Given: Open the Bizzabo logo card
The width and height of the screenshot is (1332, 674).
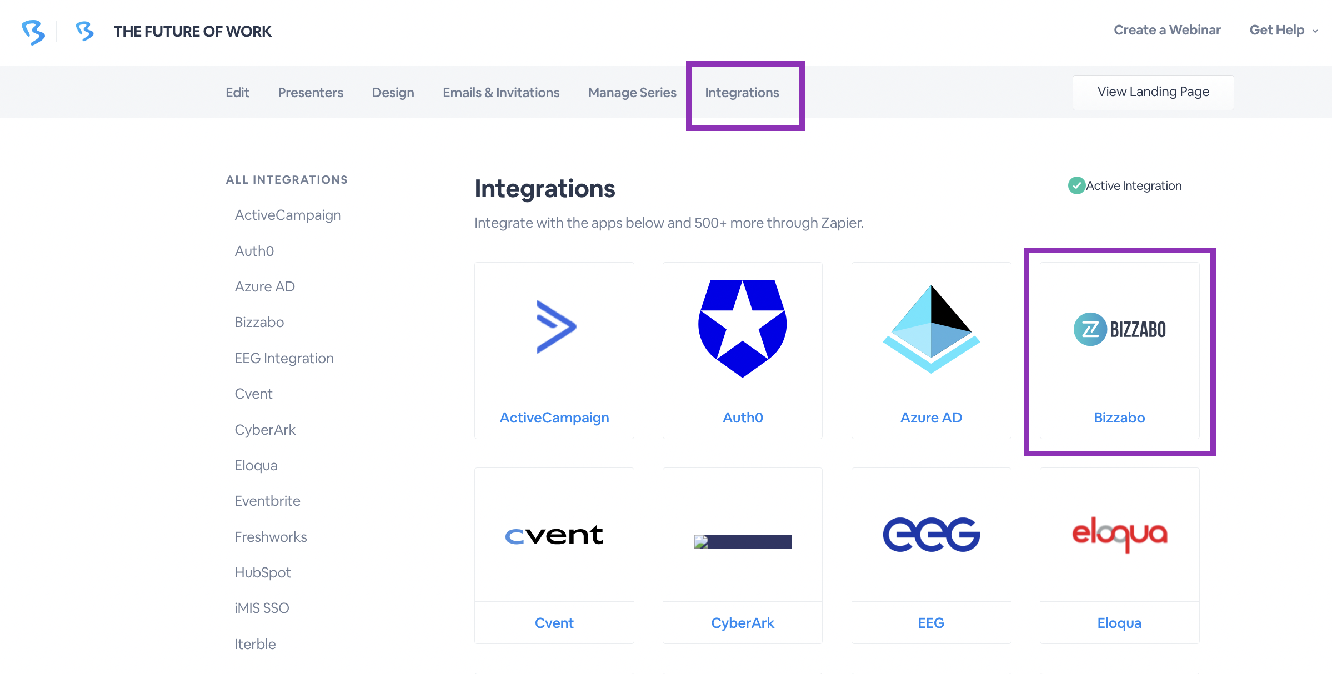Looking at the screenshot, I should [1119, 329].
